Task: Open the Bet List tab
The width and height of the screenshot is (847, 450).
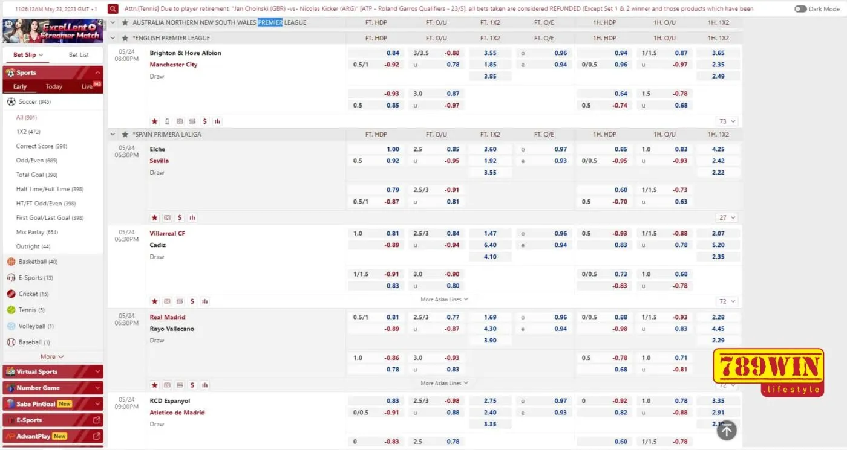Action: coord(79,55)
